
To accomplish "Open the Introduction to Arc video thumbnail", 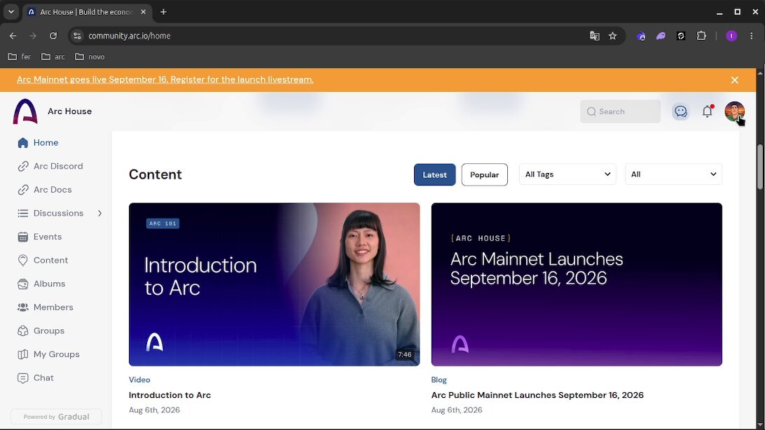I will point(274,284).
